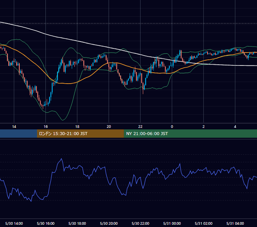Click hour label 18 on price chart axis
The image size is (257, 227).
coord(77,127)
